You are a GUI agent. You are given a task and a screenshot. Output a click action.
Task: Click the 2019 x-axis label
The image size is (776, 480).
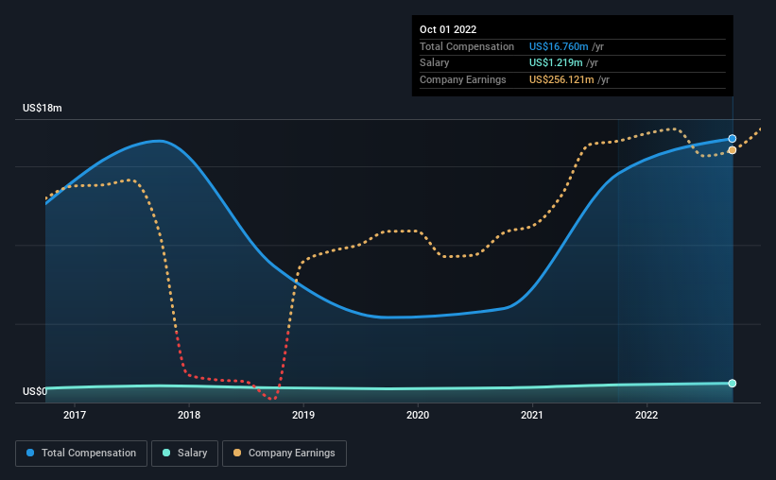[303, 415]
